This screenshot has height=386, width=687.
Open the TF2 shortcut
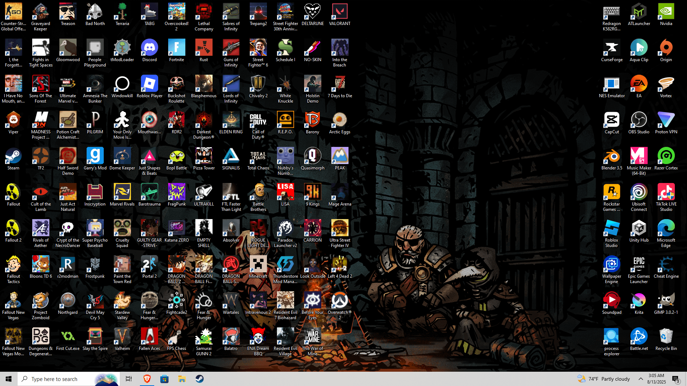pos(41,159)
